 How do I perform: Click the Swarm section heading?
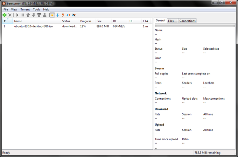point(159,68)
